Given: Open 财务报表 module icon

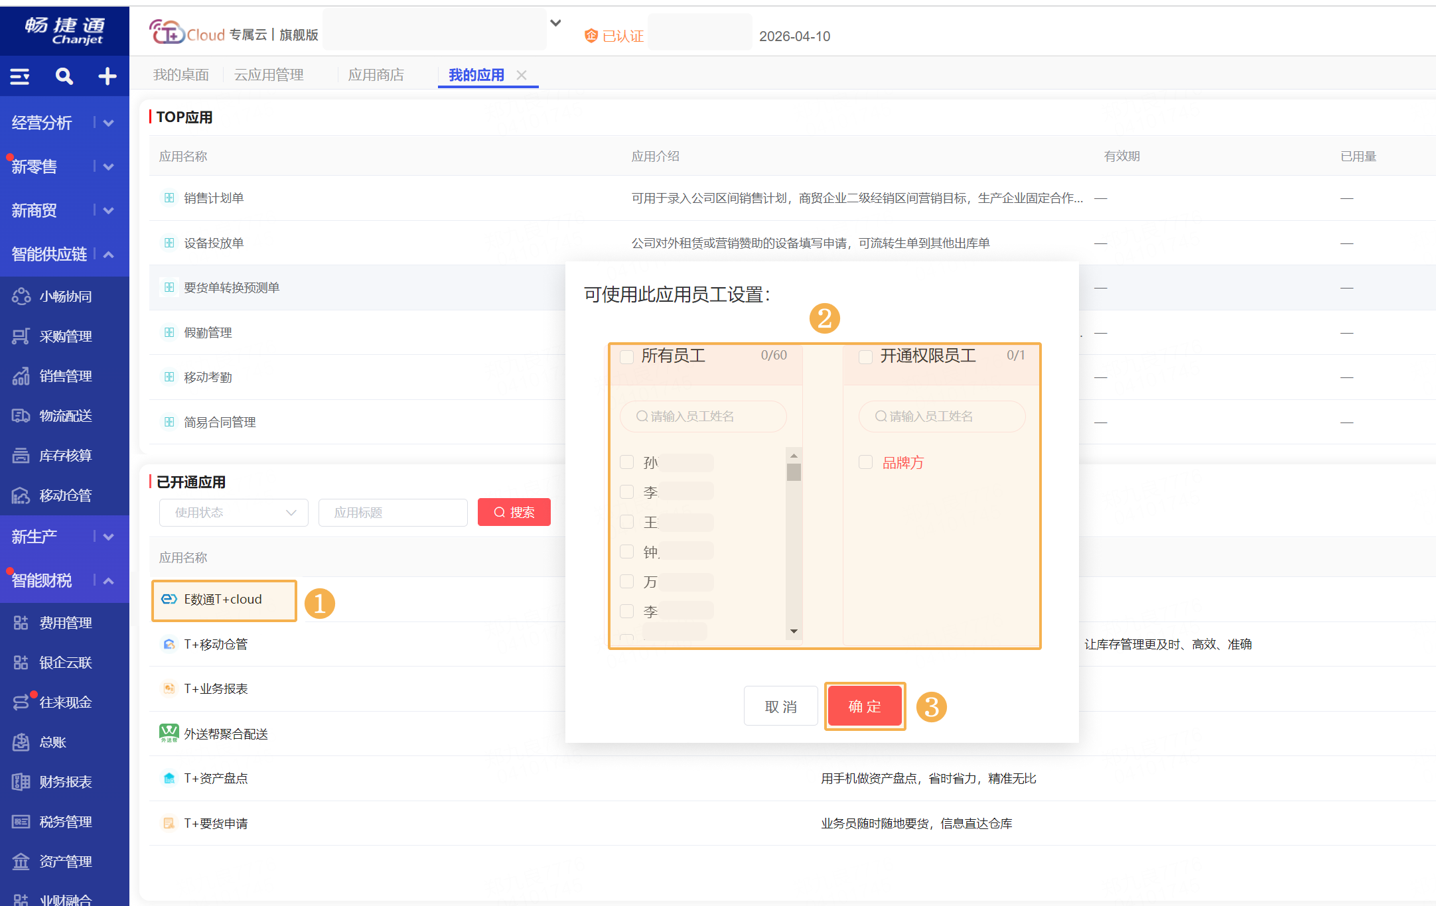Looking at the screenshot, I should [x=21, y=782].
